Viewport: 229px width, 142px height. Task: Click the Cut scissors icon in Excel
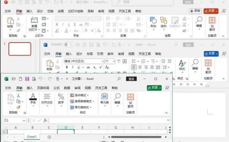[18, 95]
